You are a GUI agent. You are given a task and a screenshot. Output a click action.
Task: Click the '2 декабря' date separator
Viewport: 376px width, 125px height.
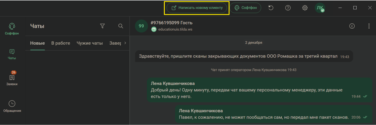pyautogui.click(x=254, y=42)
